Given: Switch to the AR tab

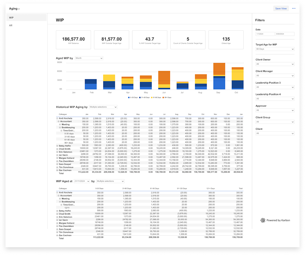Looking at the screenshot, I should click(x=11, y=25).
